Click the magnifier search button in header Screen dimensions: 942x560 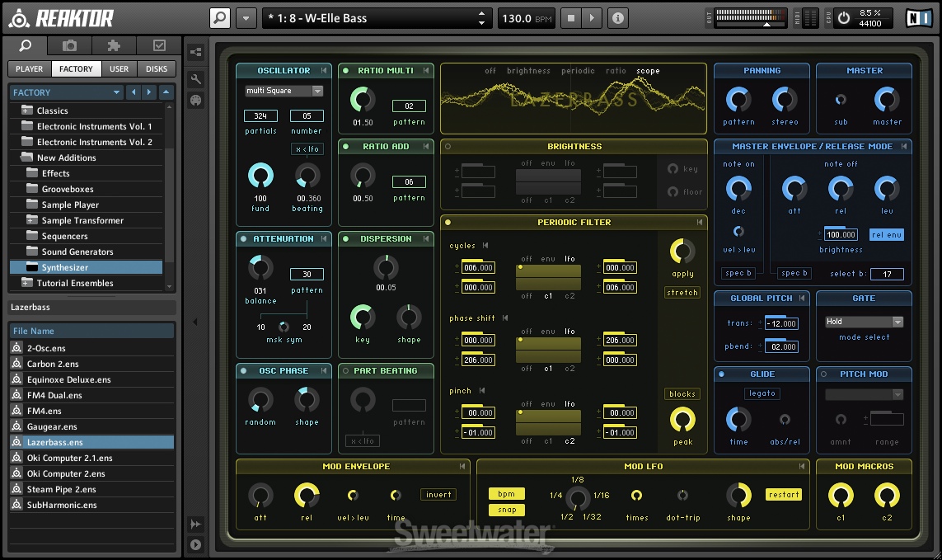(x=220, y=18)
